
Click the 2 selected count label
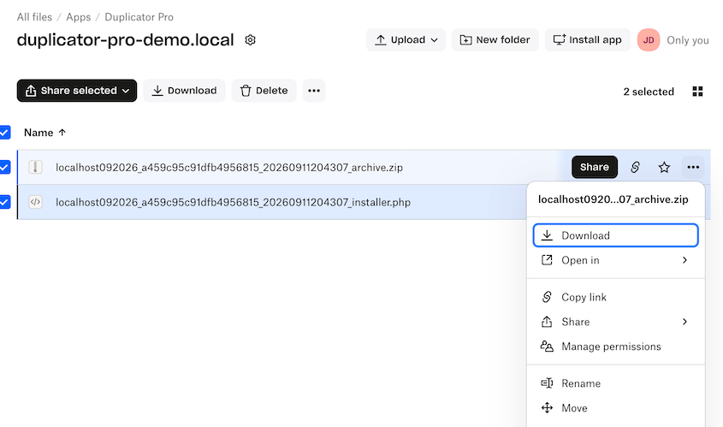pos(649,92)
